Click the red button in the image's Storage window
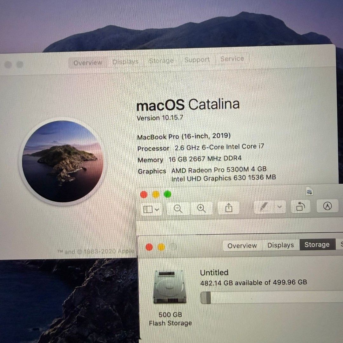This screenshot has width=343, height=343. coord(149,247)
